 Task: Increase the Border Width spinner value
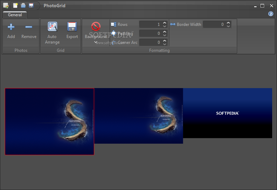(x=228, y=23)
